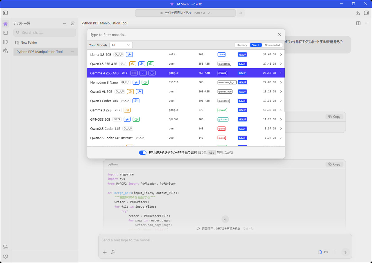Toggle the left sidebar panel icon
The width and height of the screenshot is (372, 263).
(6, 13)
